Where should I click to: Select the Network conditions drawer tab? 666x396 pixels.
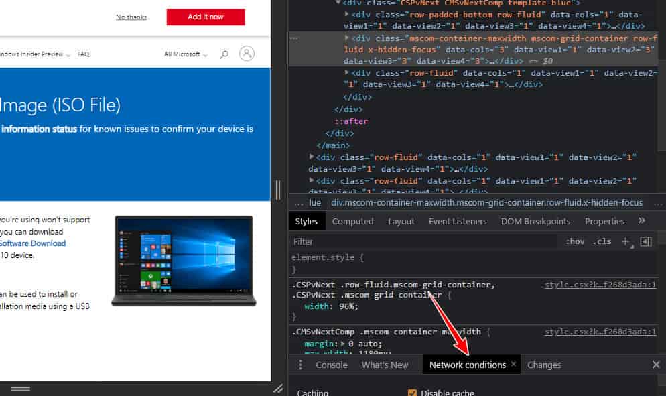coord(468,365)
